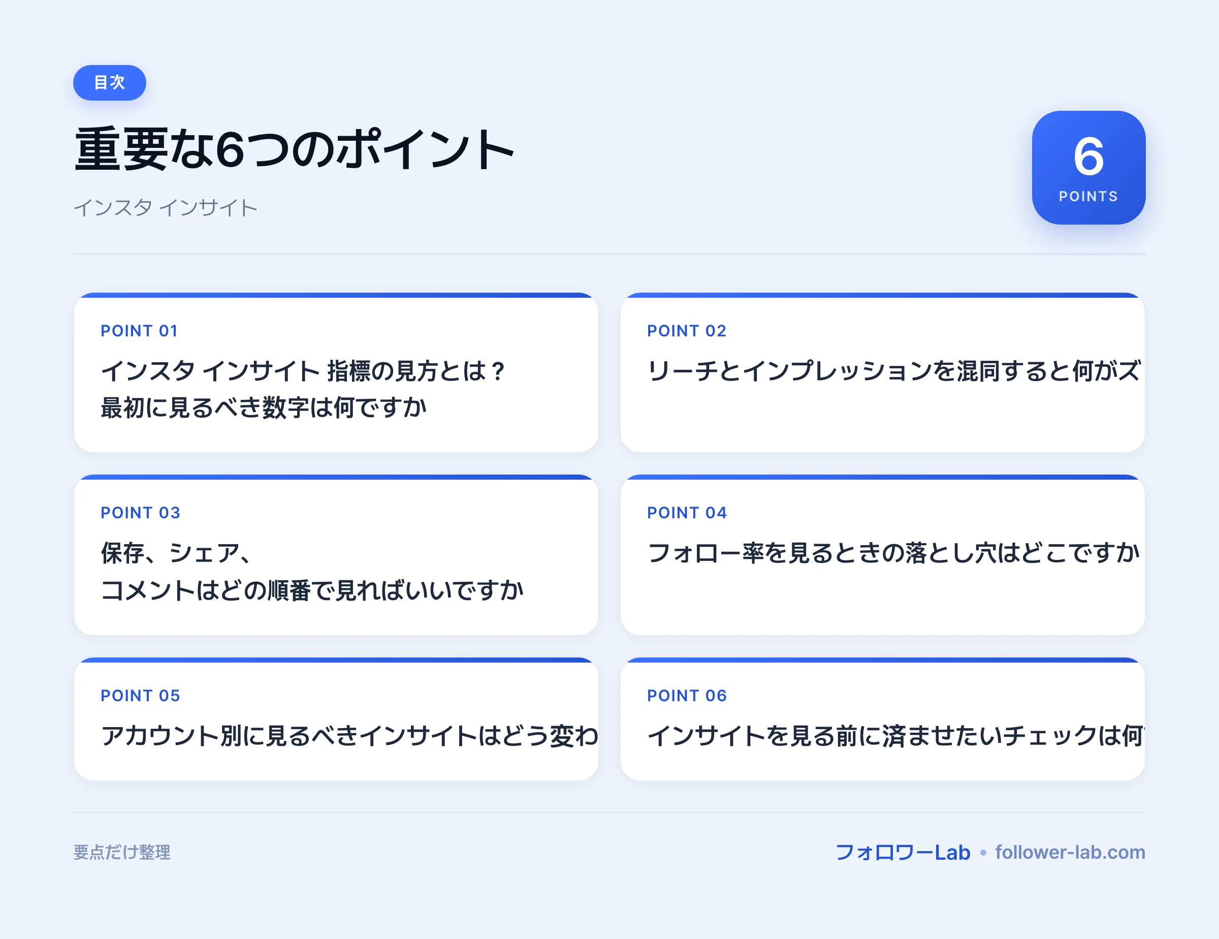
Task: Open the POINT 01 card
Action: (x=336, y=372)
